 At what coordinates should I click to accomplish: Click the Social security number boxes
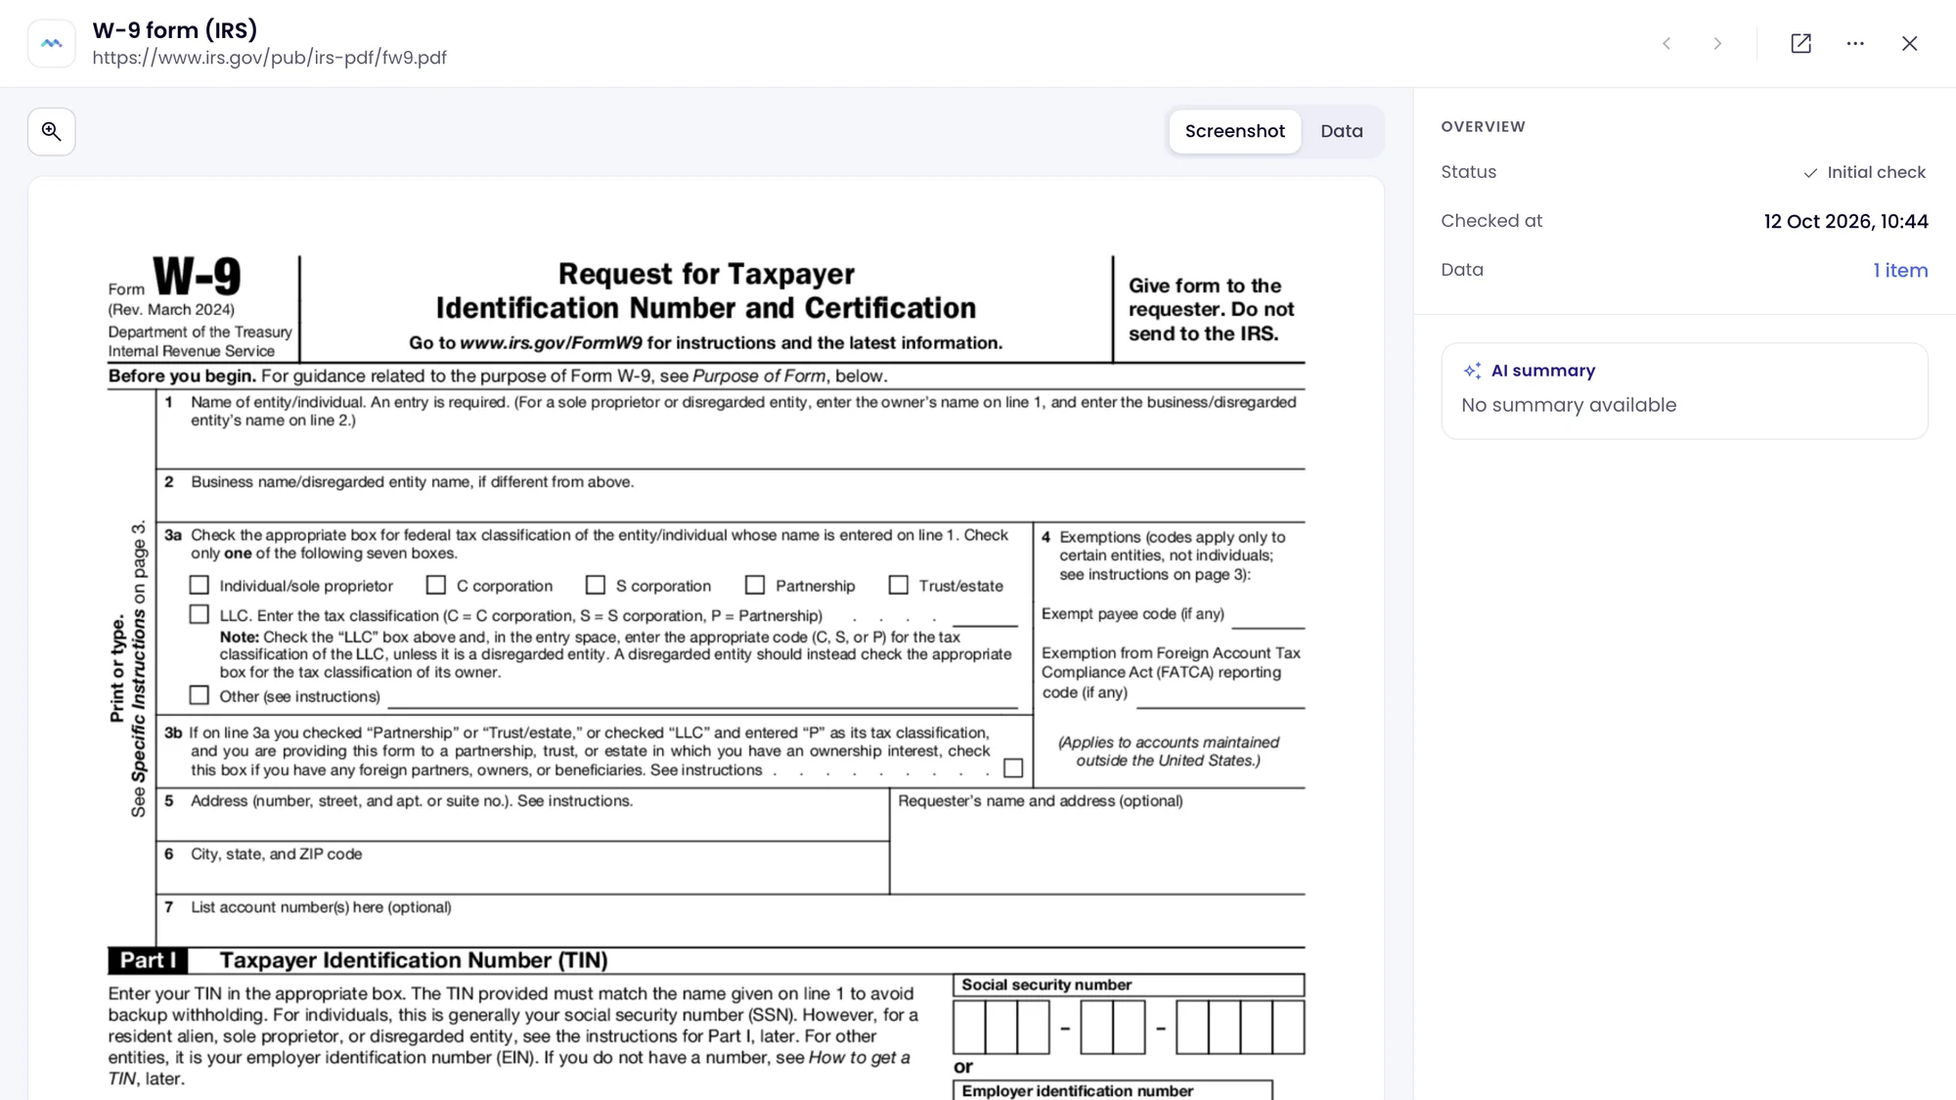pos(1129,1027)
